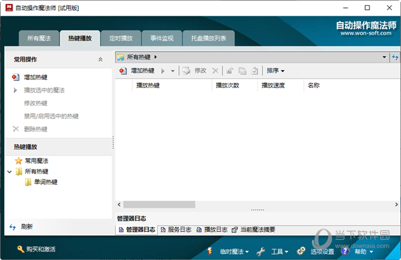
Task: Click the key icon beside 购买和激活
Action: pyautogui.click(x=21, y=249)
